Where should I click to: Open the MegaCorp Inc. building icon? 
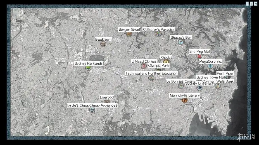210,66
